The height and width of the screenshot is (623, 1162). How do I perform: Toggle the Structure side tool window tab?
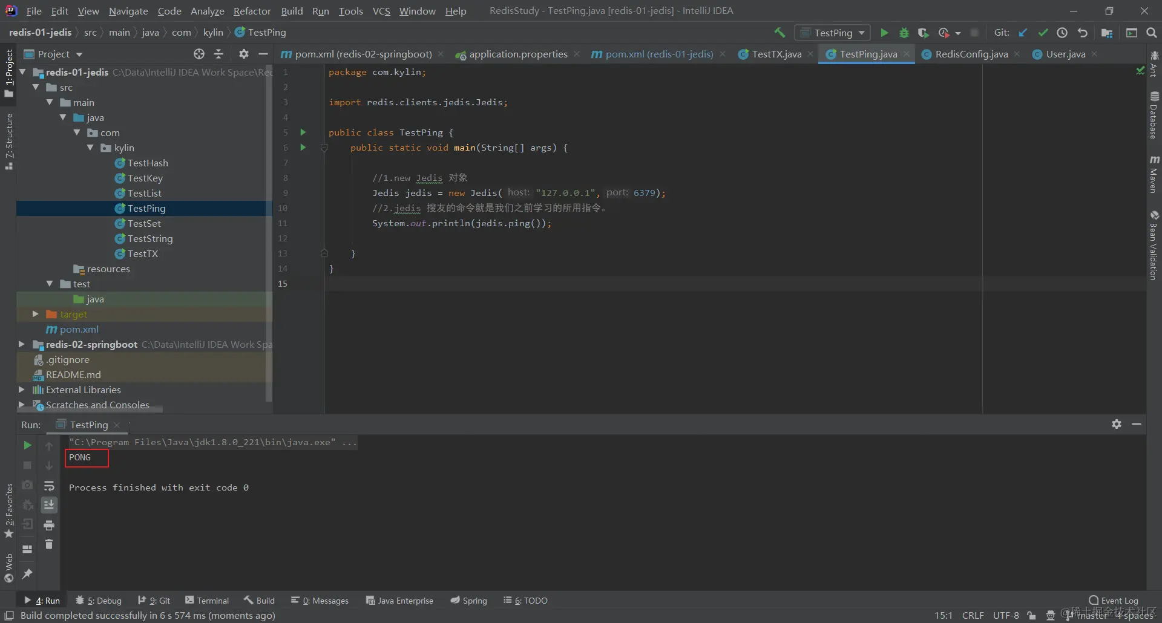[8, 142]
